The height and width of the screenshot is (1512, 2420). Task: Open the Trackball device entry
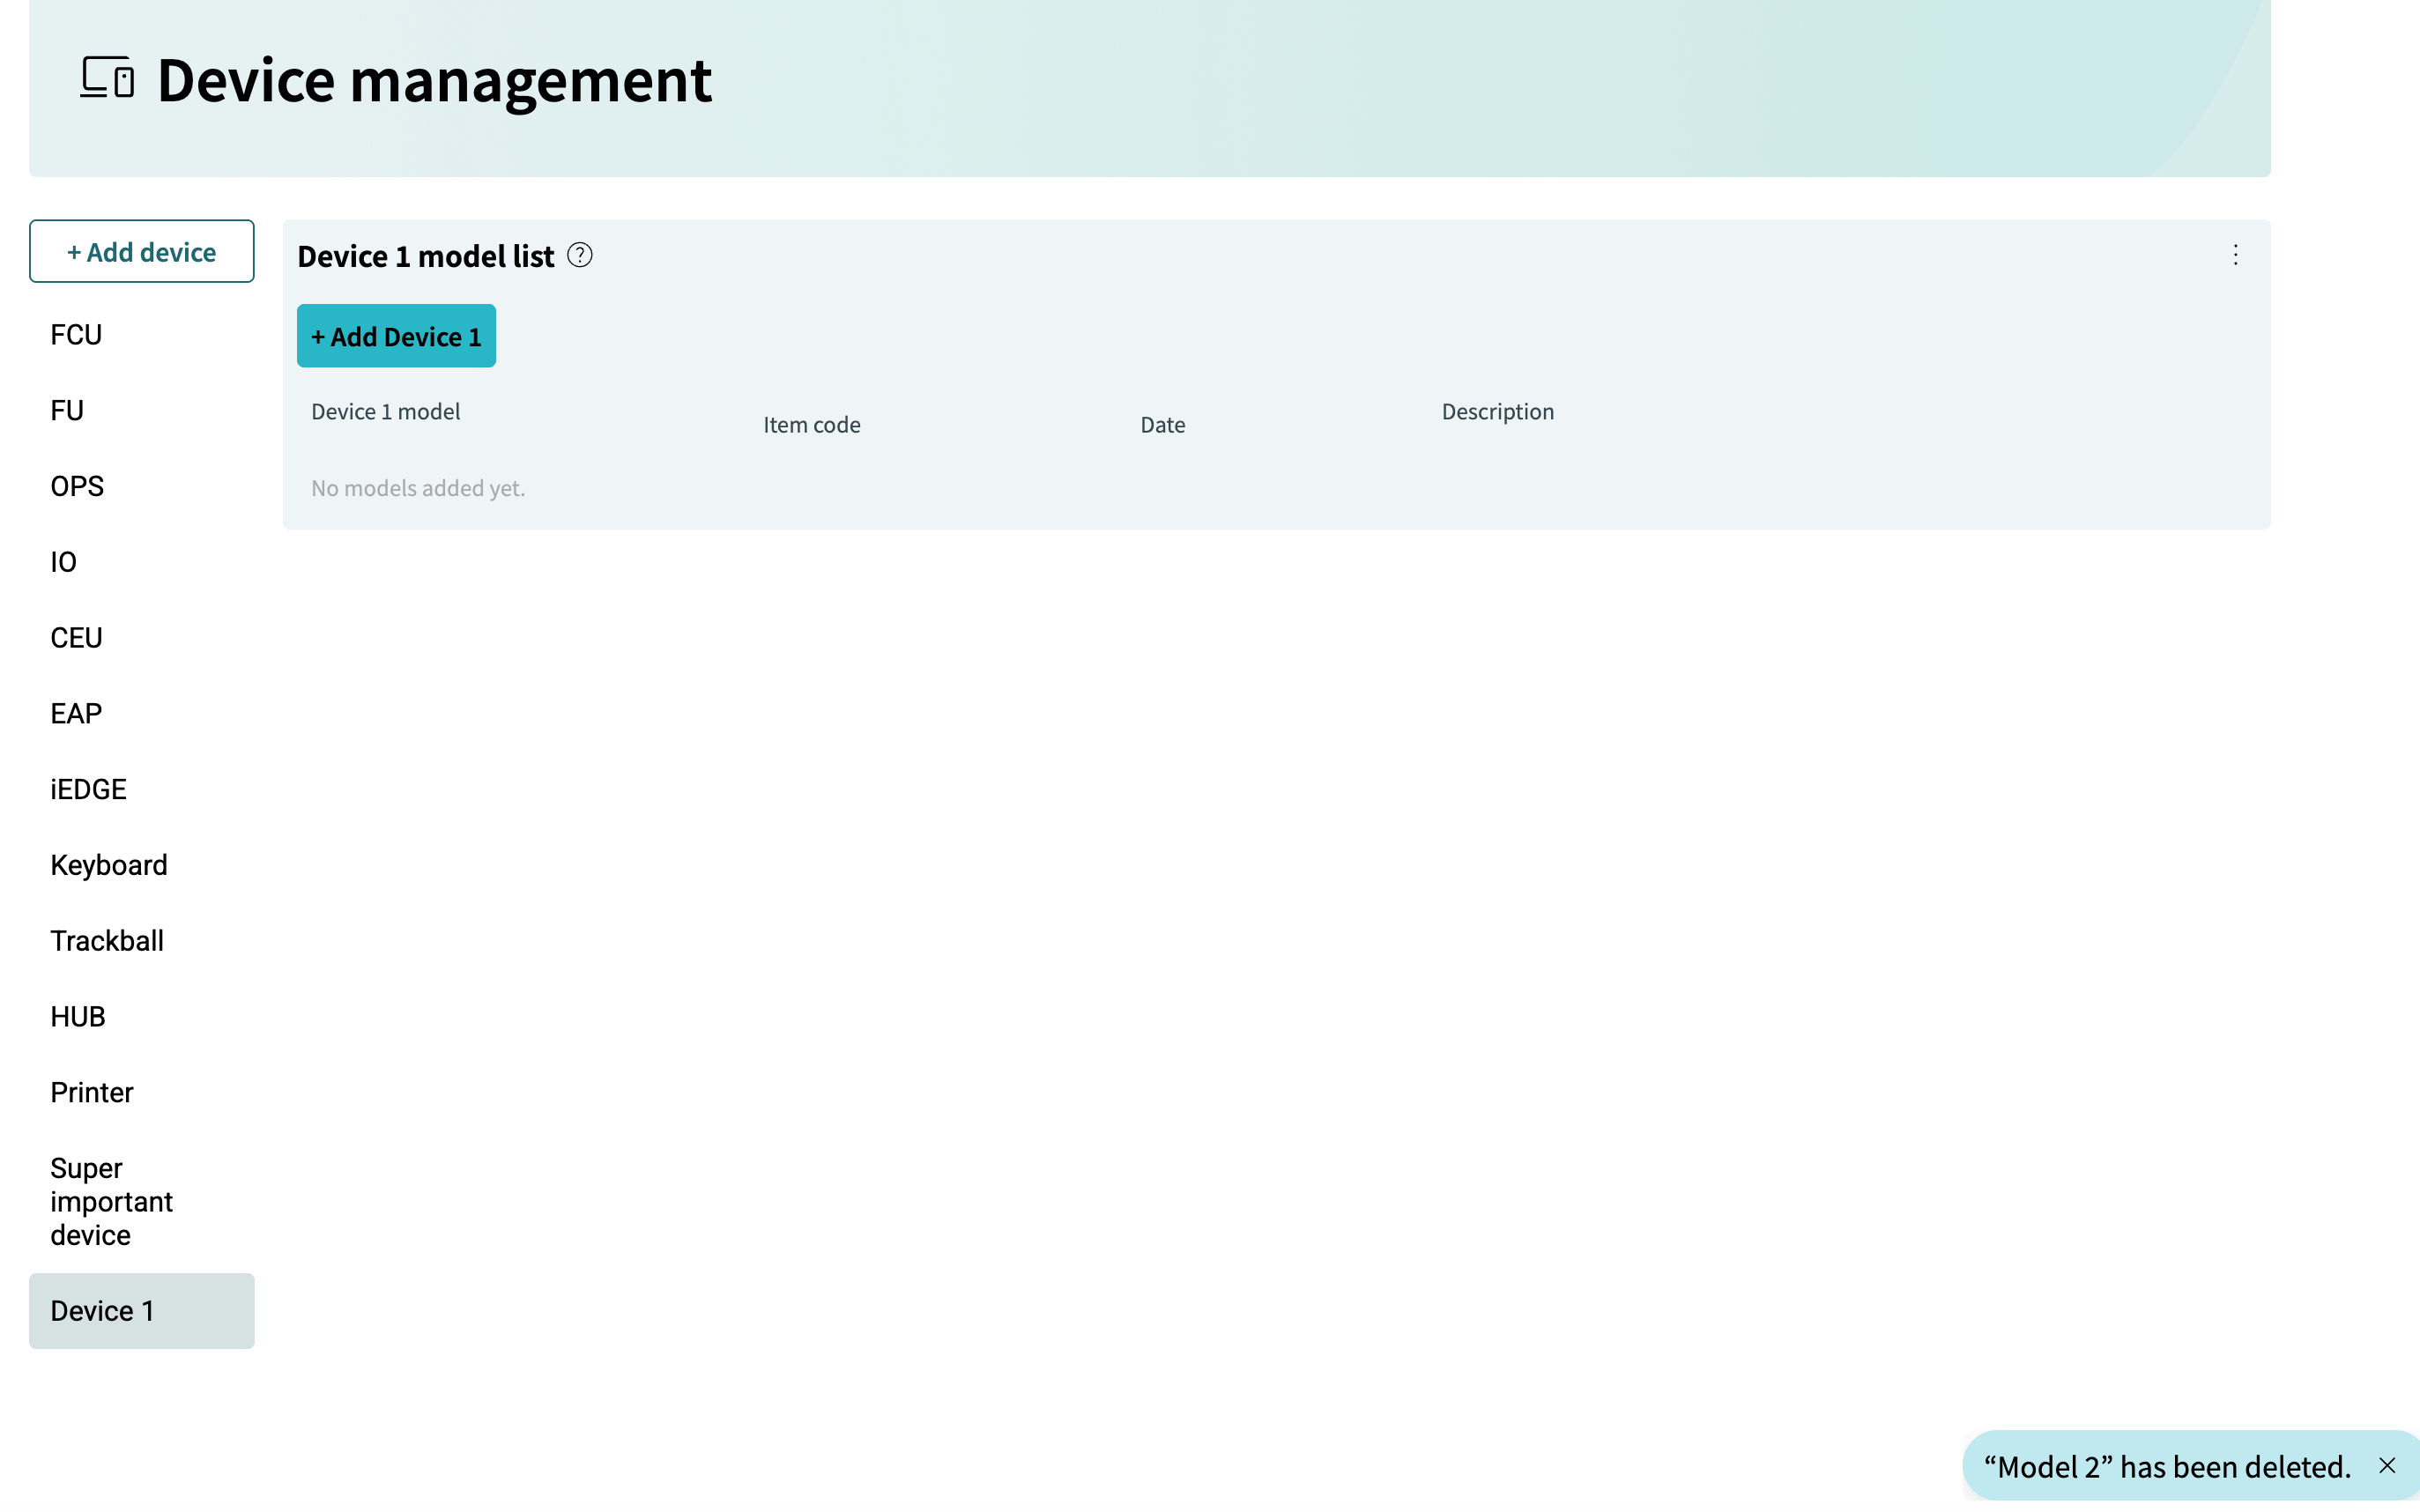[141, 941]
